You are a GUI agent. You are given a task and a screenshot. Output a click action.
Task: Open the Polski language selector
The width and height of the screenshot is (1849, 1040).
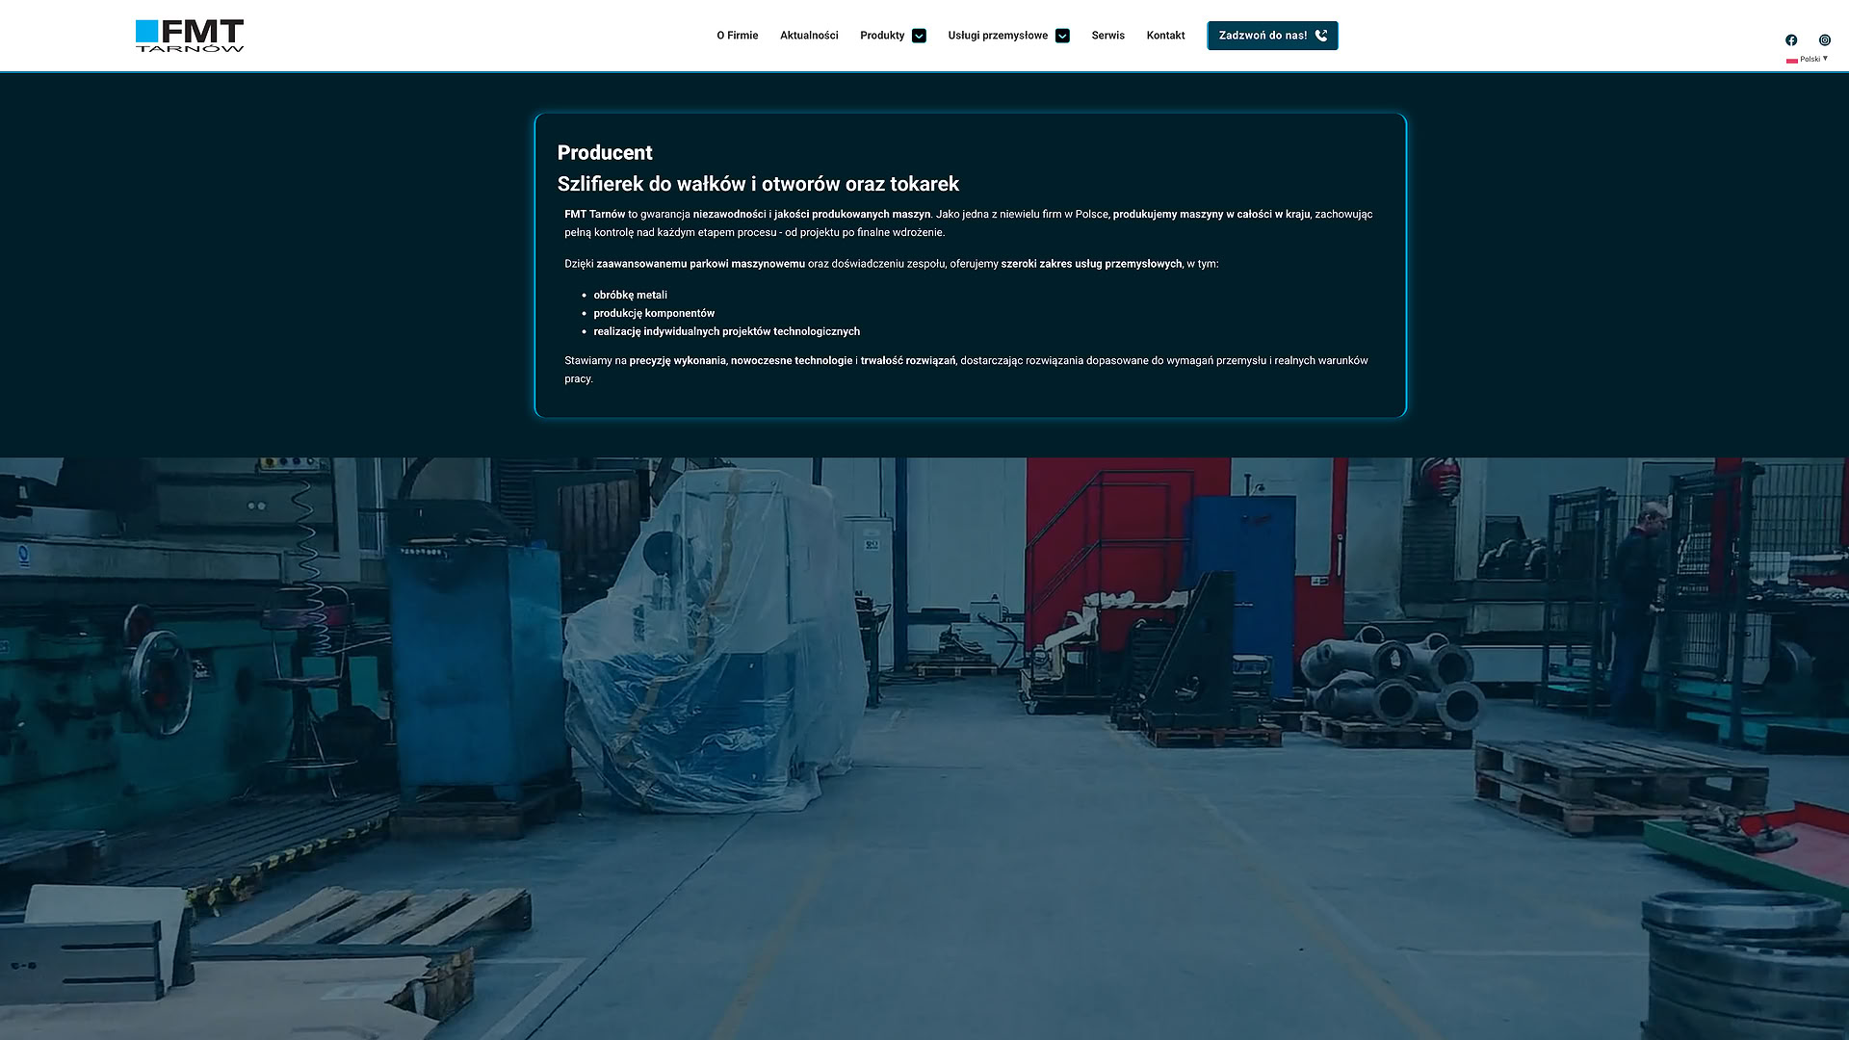1810,60
